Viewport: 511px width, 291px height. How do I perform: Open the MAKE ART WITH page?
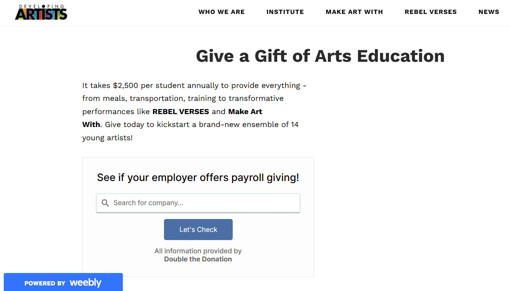pos(354,12)
